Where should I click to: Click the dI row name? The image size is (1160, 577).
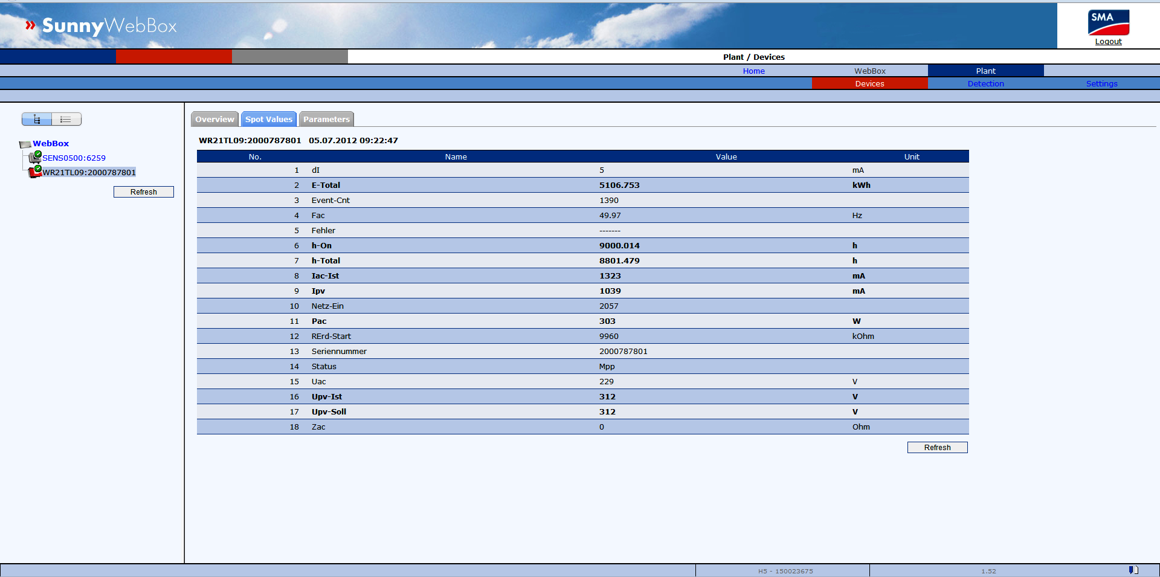(x=315, y=170)
